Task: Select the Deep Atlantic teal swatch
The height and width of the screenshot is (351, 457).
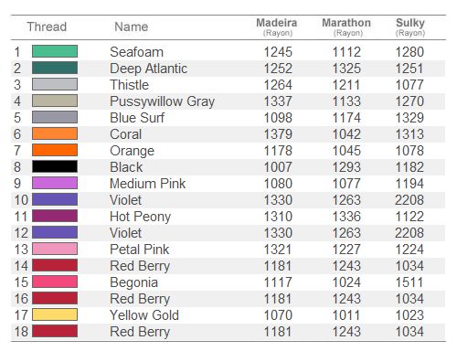Action: 55,68
